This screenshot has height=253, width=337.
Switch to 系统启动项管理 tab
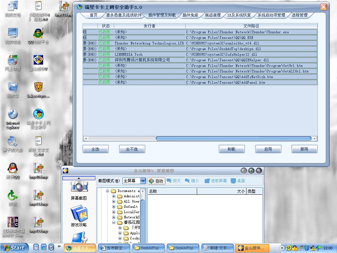point(272,15)
